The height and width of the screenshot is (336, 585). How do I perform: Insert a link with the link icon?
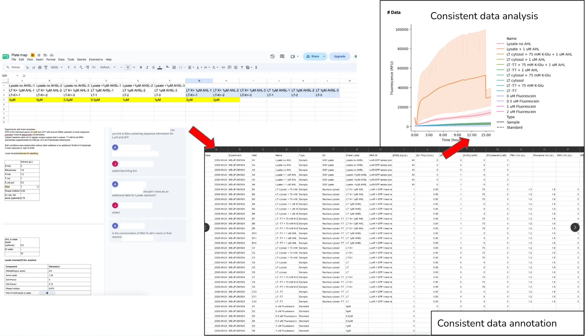[223, 67]
